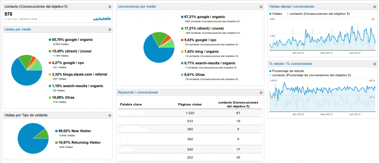Open gear of Visitas diarias/ conversiones widget
The height and width of the screenshot is (163, 379).
pyautogui.click(x=375, y=7)
